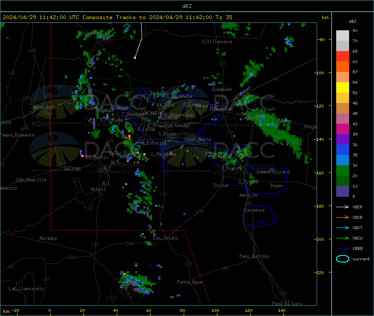Screen dimensions: 374x316
Task: Click the Nihuil map label
Action: tap(98, 189)
